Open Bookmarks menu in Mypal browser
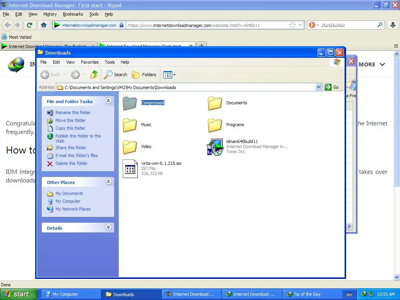The image size is (400, 300). click(73, 14)
